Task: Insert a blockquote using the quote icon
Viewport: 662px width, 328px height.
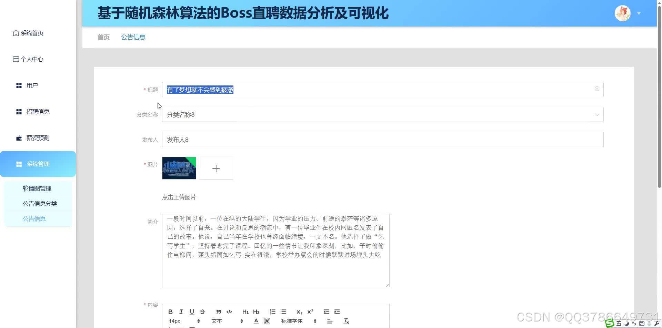Action: tap(219, 312)
